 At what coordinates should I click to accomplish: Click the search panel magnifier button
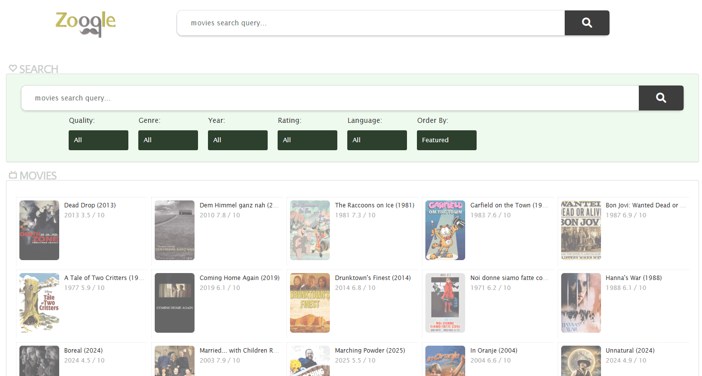661,98
